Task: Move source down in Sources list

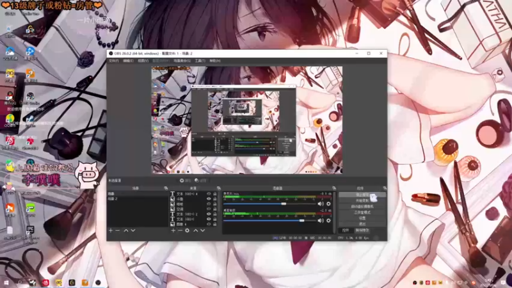Action: pyautogui.click(x=203, y=230)
